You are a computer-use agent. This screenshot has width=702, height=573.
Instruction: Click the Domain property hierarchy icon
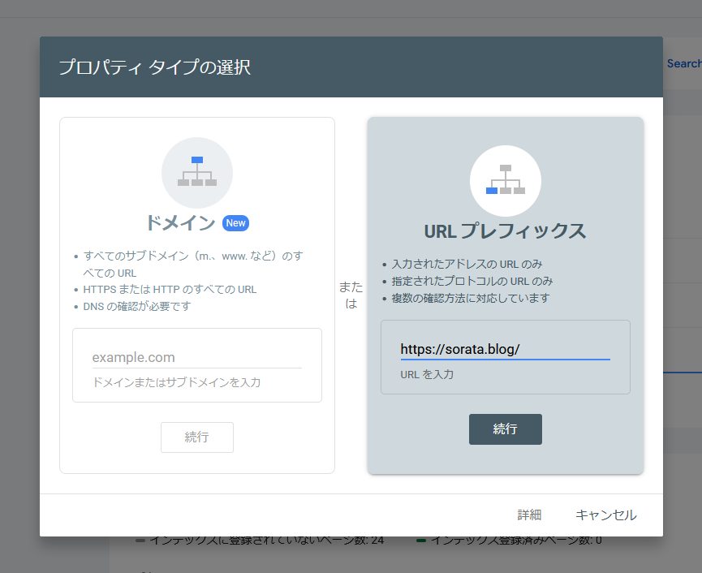pos(197,172)
